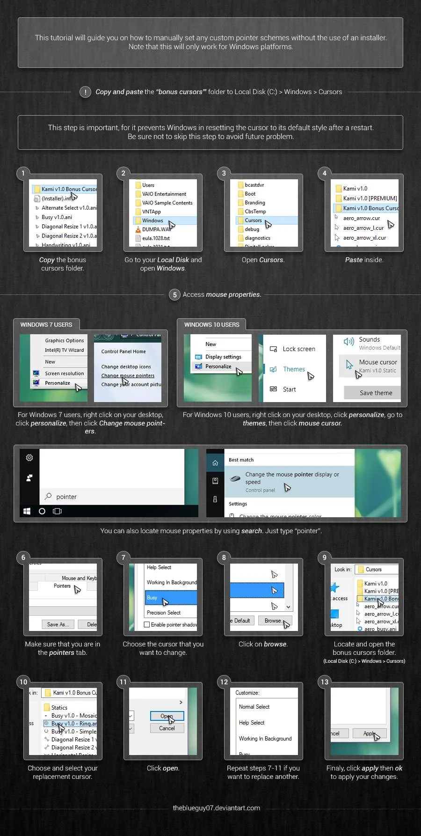Click the Lock screen icon in Settings sidebar
This screenshot has width=421, height=836.
click(274, 349)
